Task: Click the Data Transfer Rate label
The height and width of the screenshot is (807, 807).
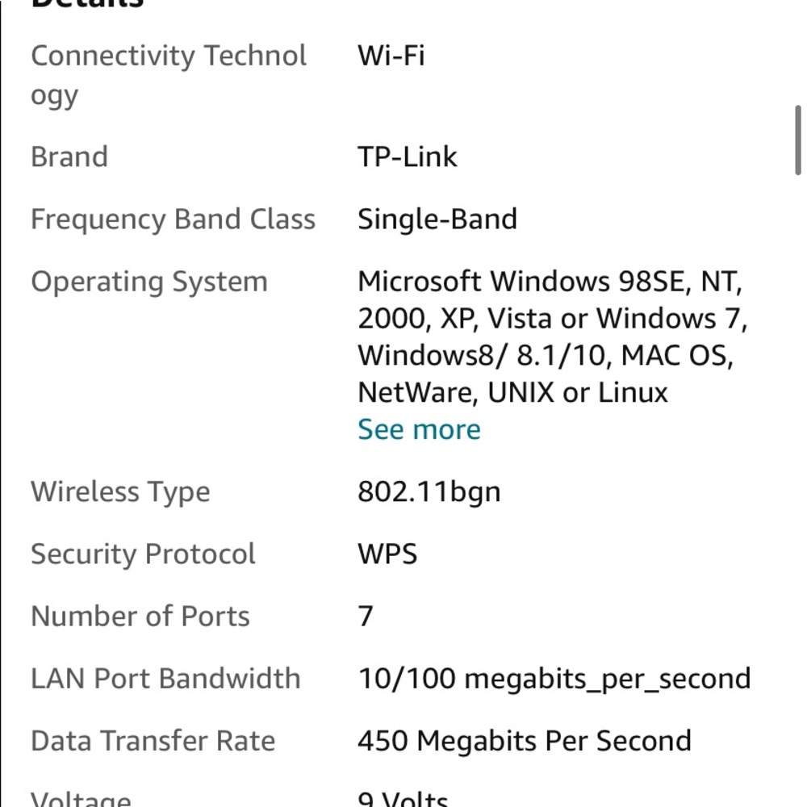Action: click(x=153, y=740)
